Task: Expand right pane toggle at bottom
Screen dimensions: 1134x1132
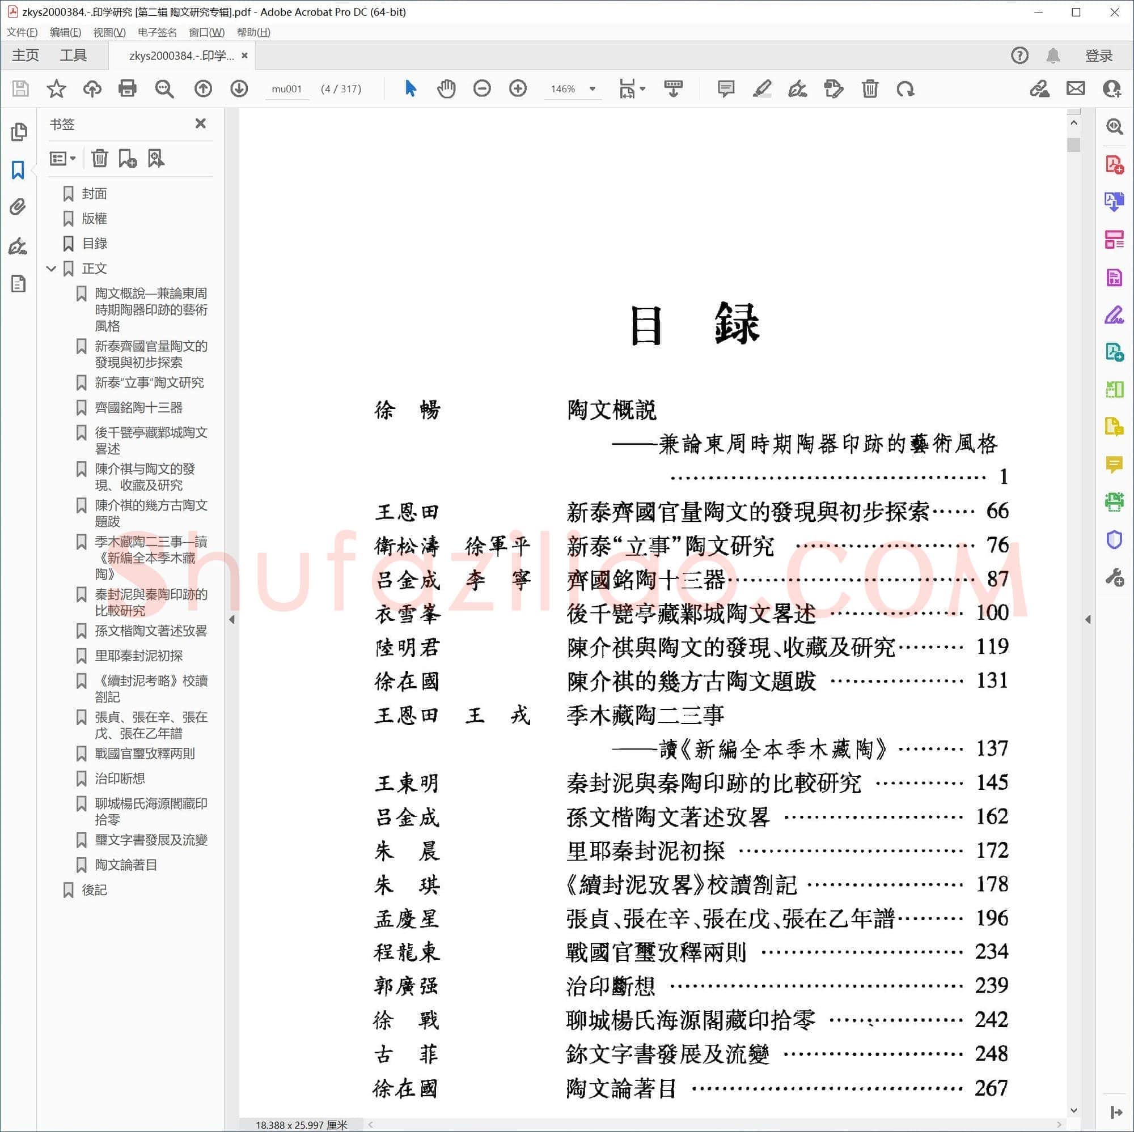Action: click(x=1116, y=1113)
